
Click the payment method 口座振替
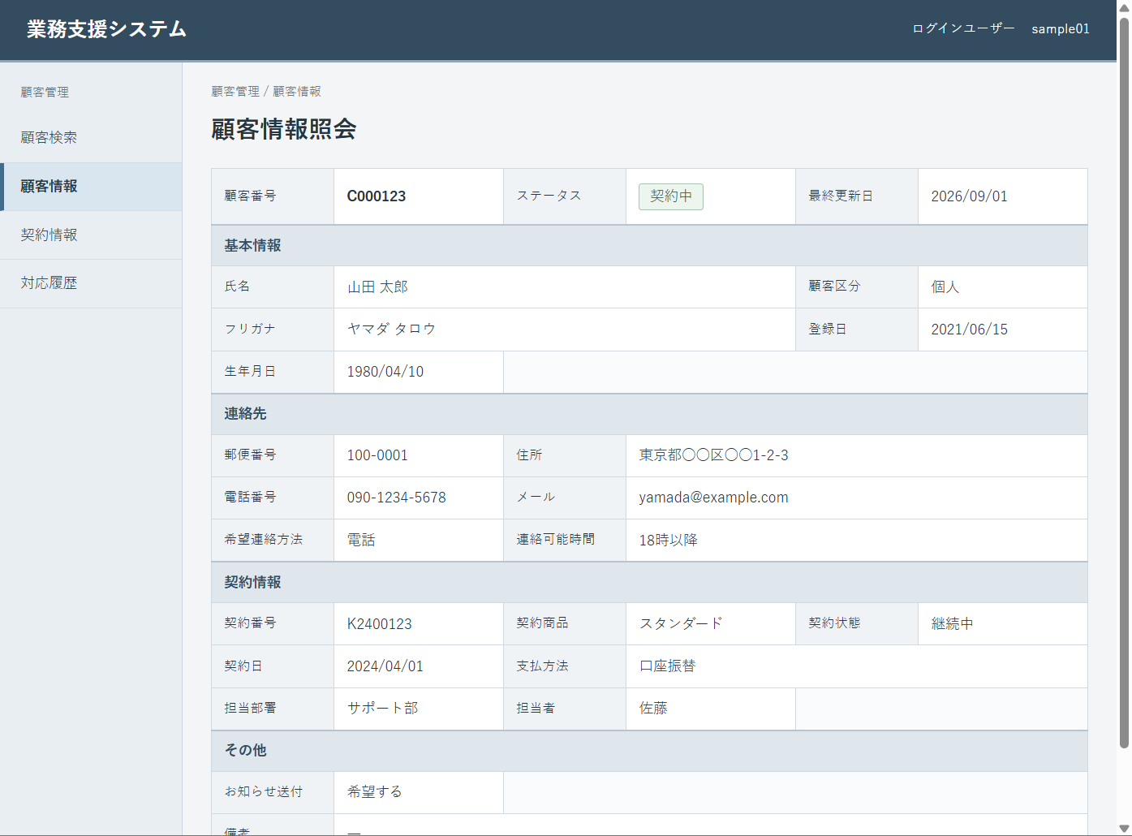[x=667, y=666]
